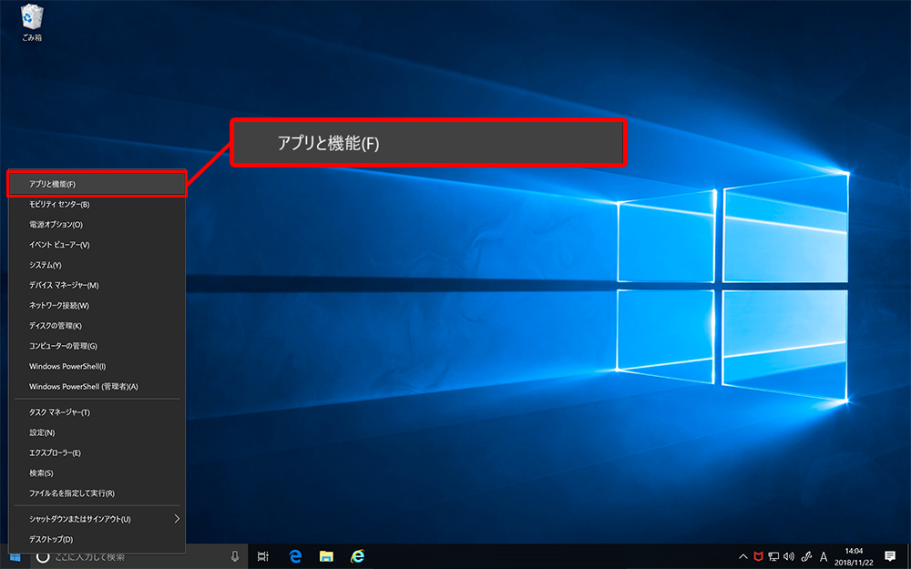Click the Windows Start button
This screenshot has height=569, width=911.
pyautogui.click(x=15, y=557)
